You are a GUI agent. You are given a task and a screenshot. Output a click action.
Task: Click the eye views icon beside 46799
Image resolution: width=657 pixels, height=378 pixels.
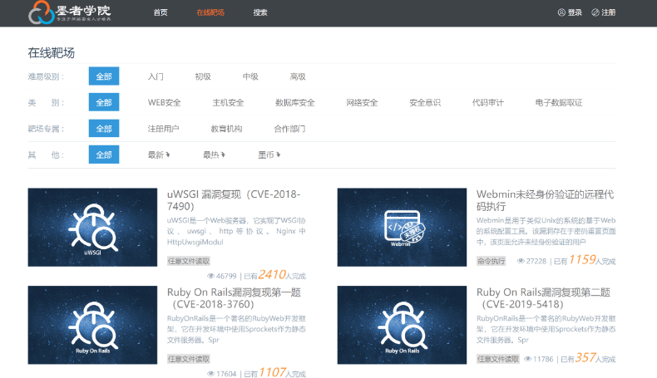click(x=210, y=276)
